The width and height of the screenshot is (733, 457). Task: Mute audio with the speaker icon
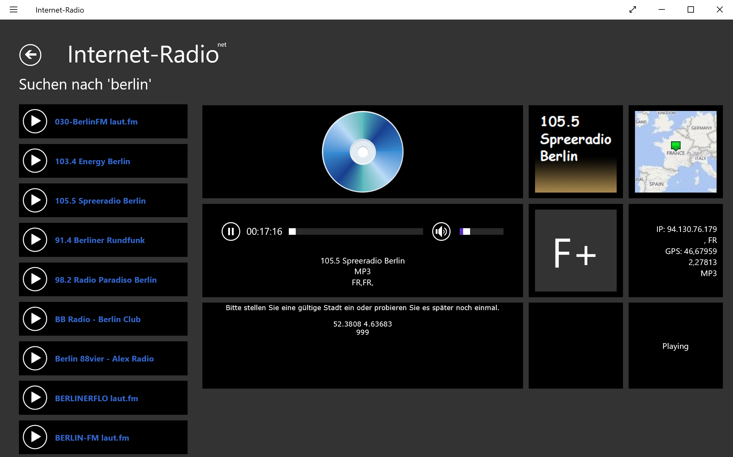[441, 231]
